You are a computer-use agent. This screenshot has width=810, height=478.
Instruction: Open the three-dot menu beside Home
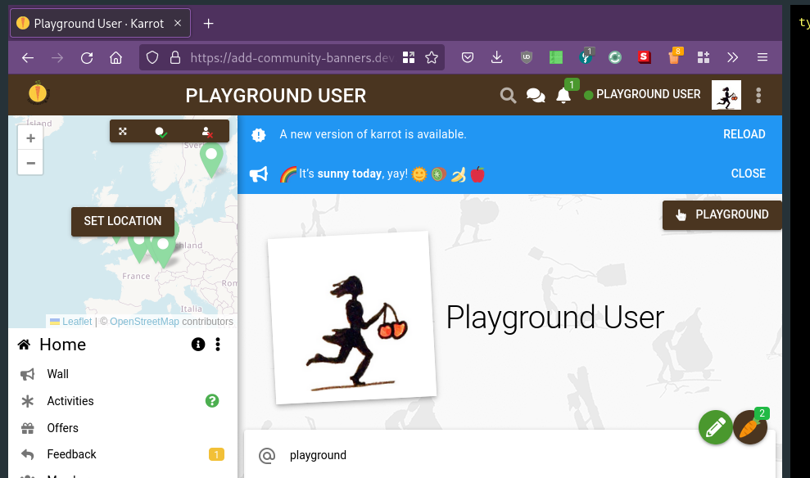tap(218, 345)
